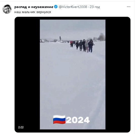Click the bare trees at video's right edge
138x134 pixels.
pyautogui.click(x=102, y=37)
